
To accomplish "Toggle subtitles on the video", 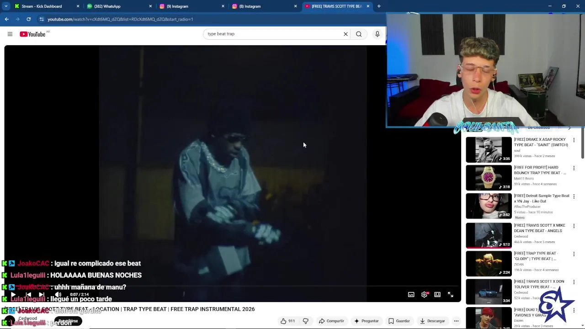I will click(x=411, y=295).
